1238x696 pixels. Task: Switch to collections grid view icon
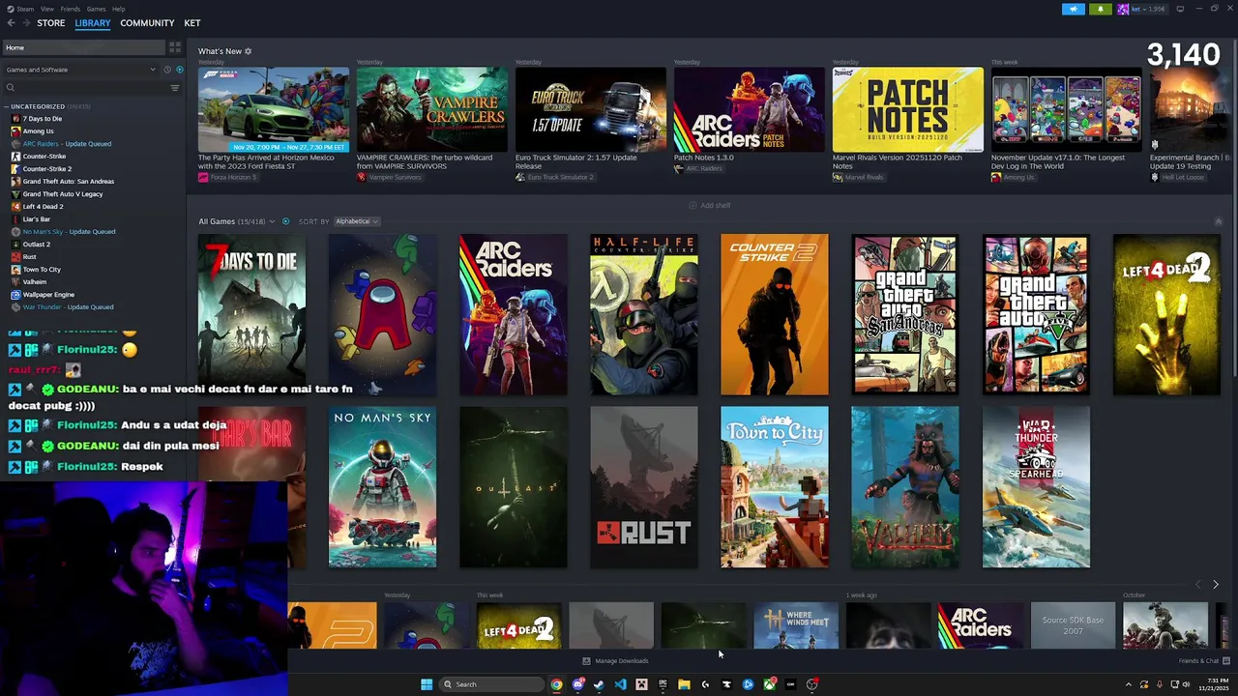[175, 47]
